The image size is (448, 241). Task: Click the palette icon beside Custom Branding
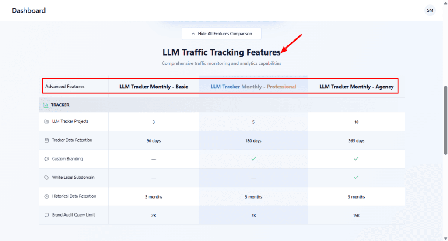click(46, 159)
